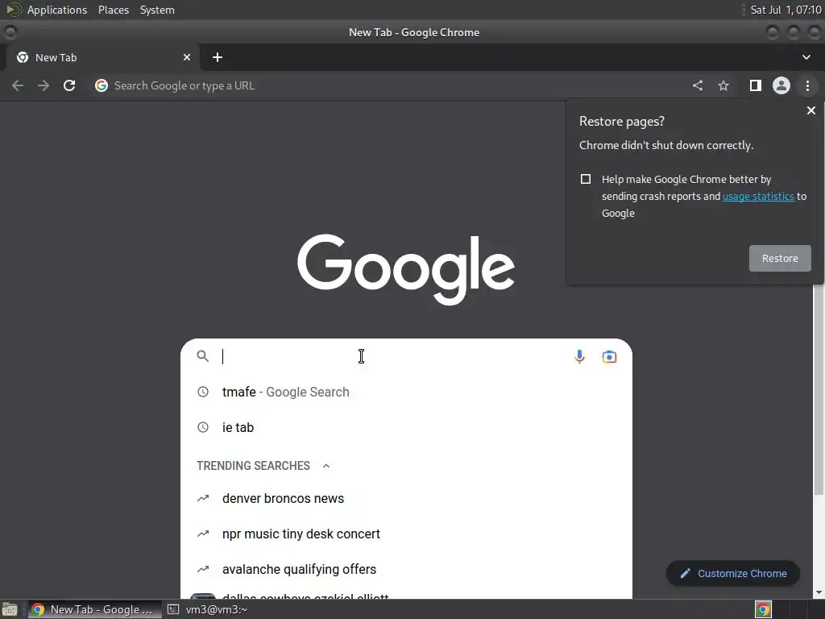Select denver broncos news suggestion

(x=406, y=498)
